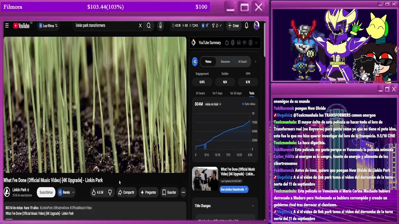Open the account avatar menu
399x224 pixels.
257,26
